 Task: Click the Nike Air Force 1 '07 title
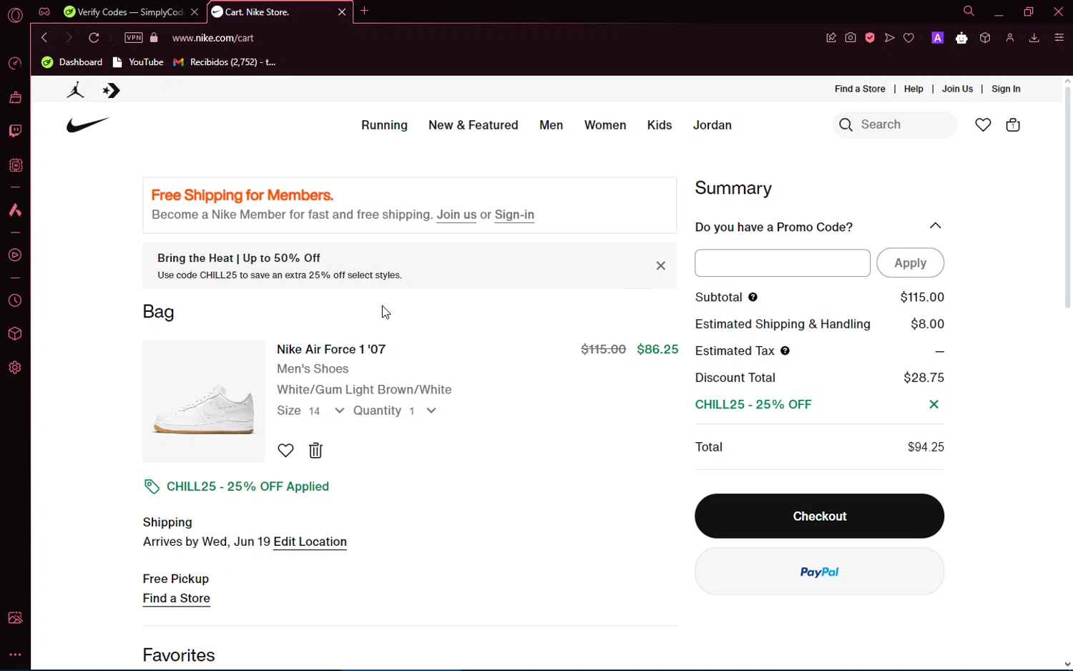click(331, 349)
